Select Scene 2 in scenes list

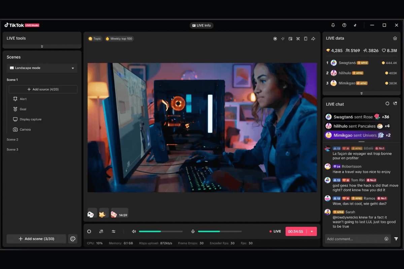point(12,140)
